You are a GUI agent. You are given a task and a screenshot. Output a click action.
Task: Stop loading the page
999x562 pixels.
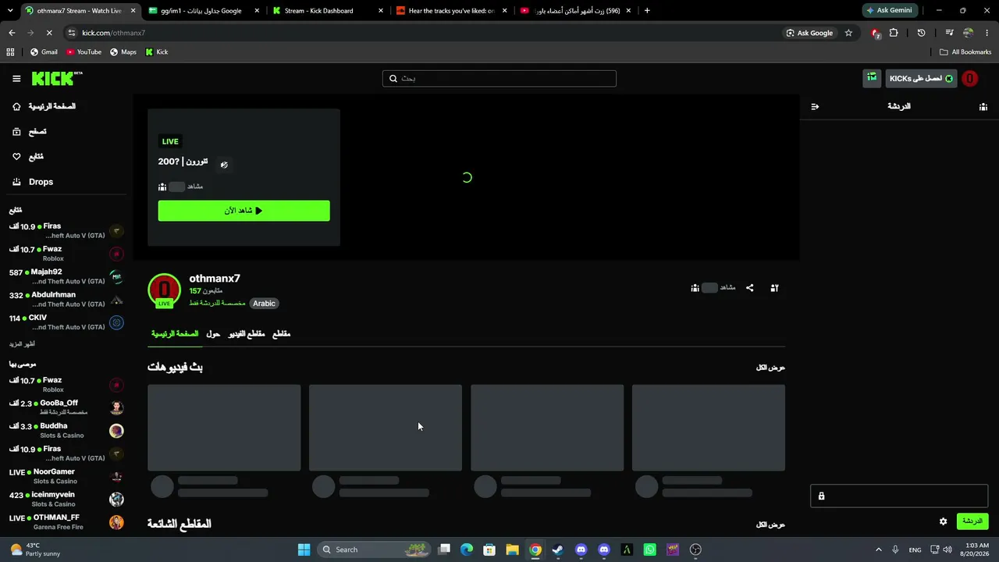[48, 33]
